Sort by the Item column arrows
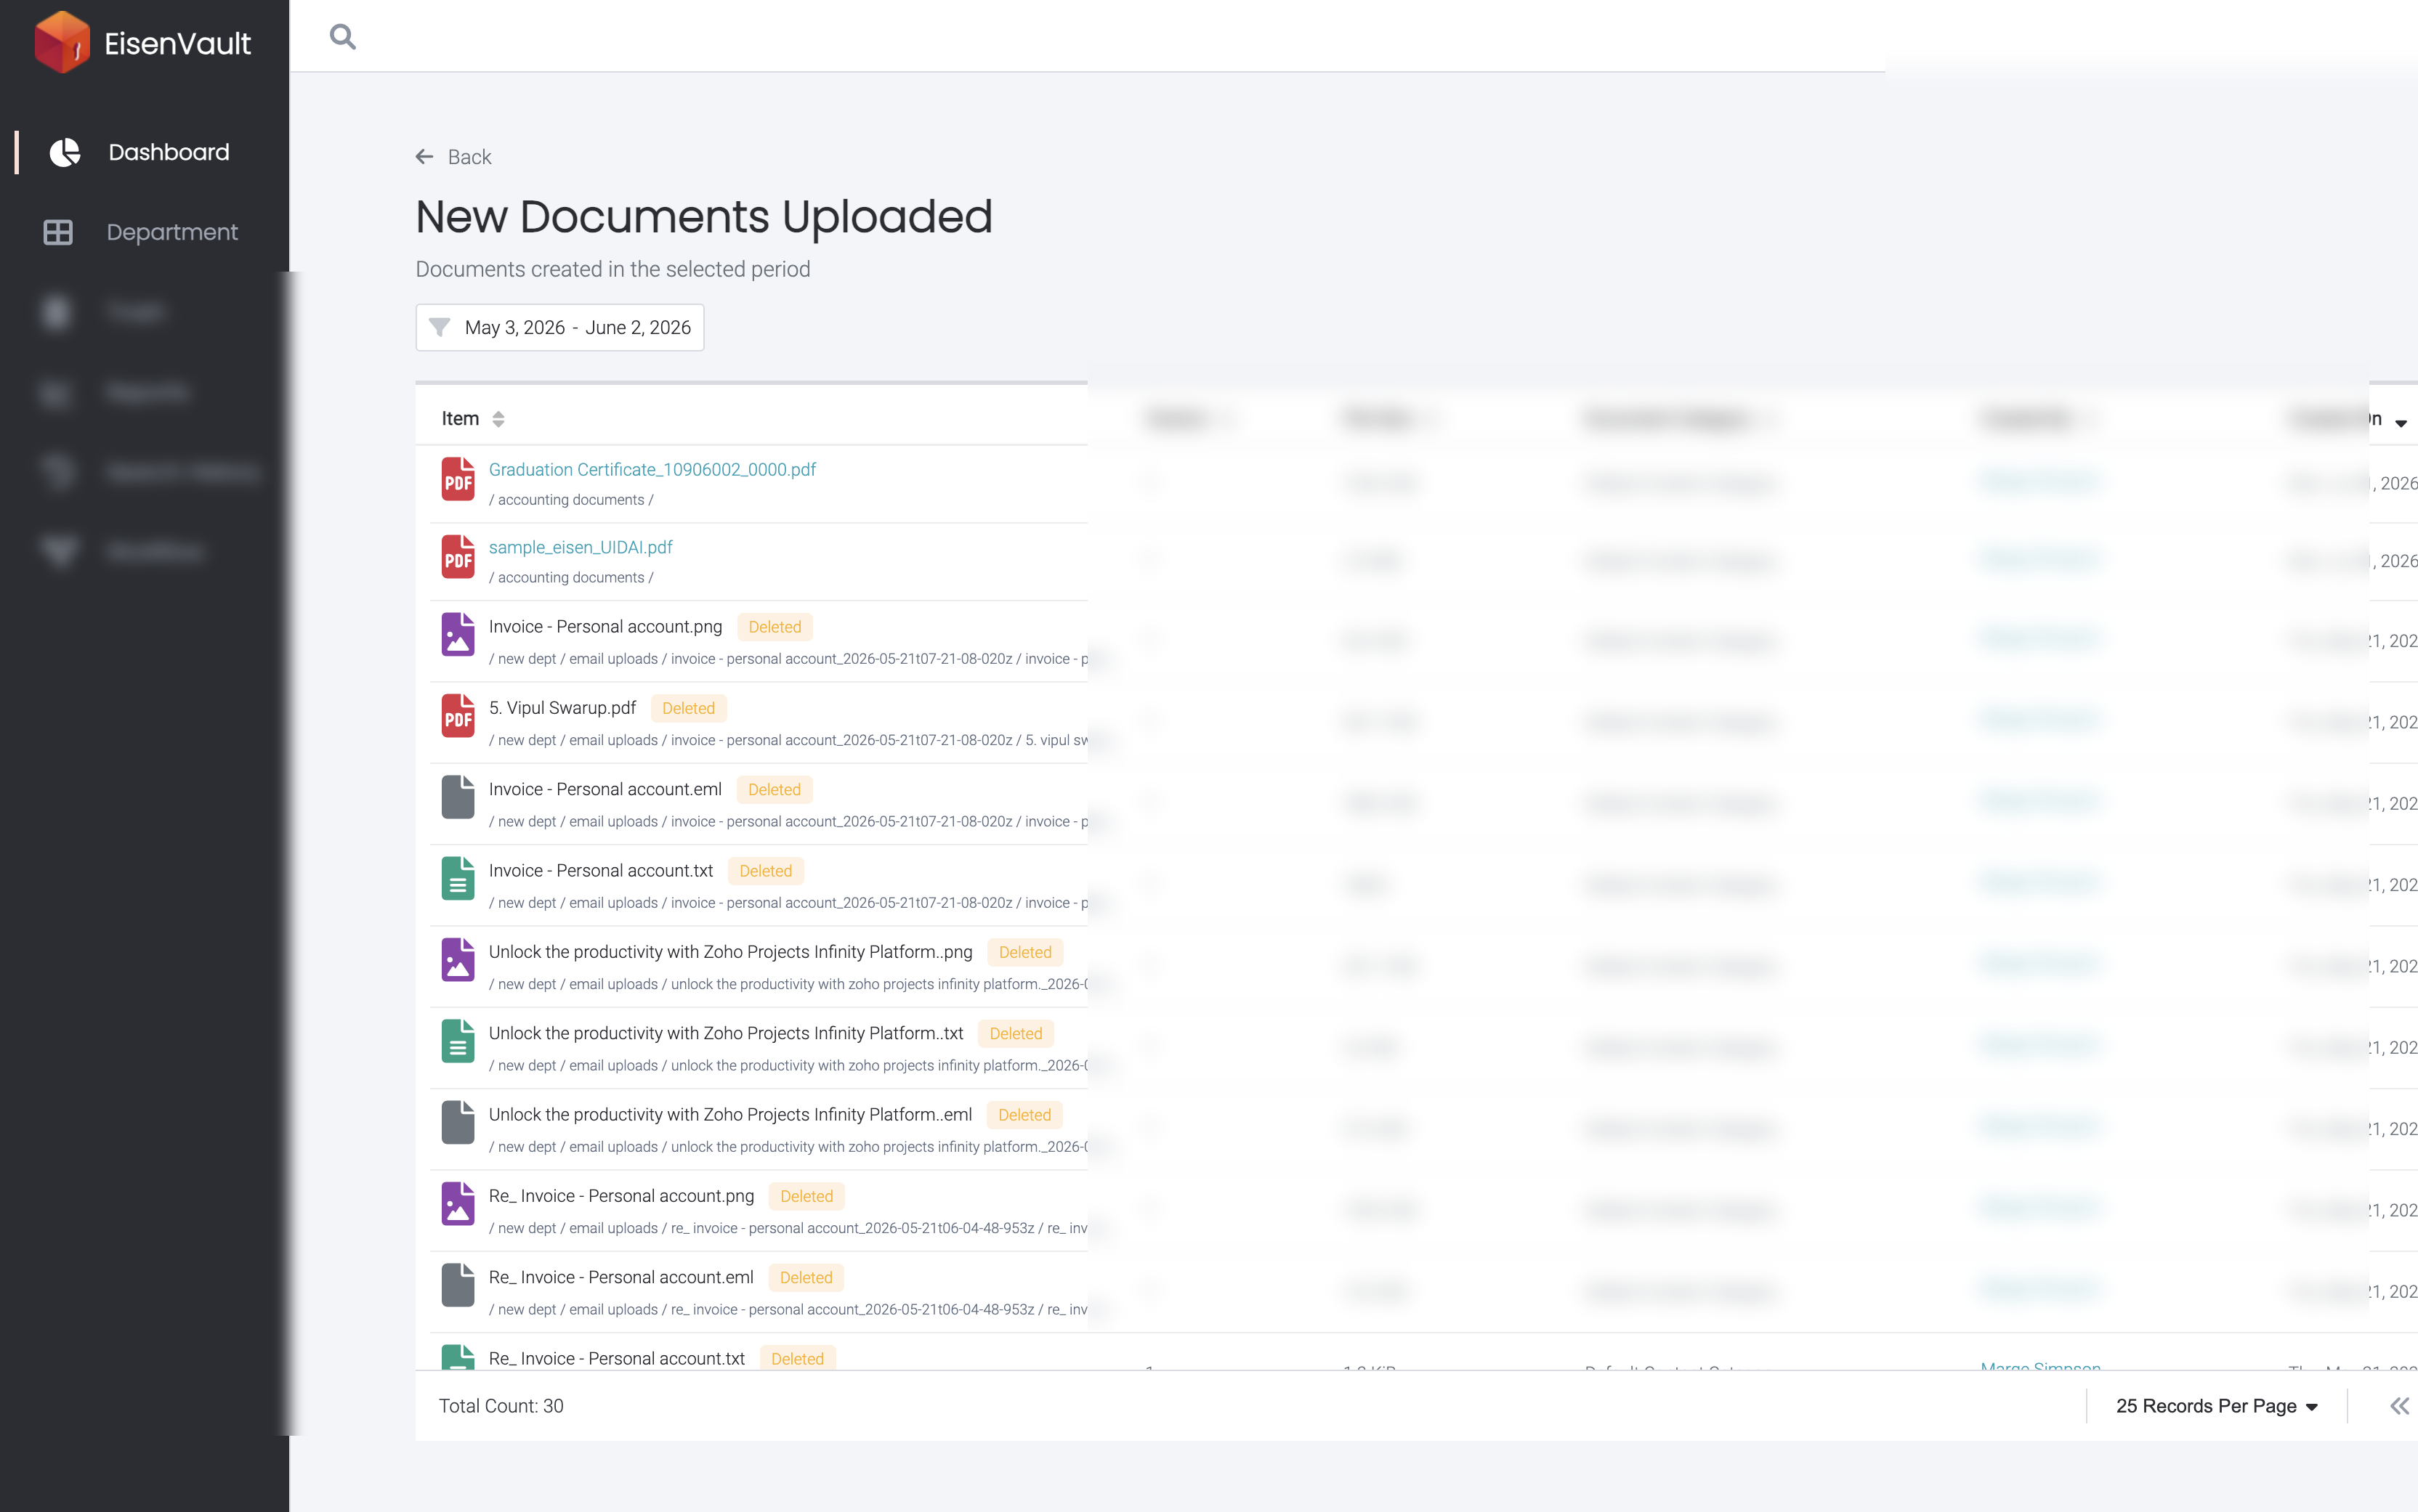This screenshot has width=2418, height=1512. pyautogui.click(x=498, y=419)
